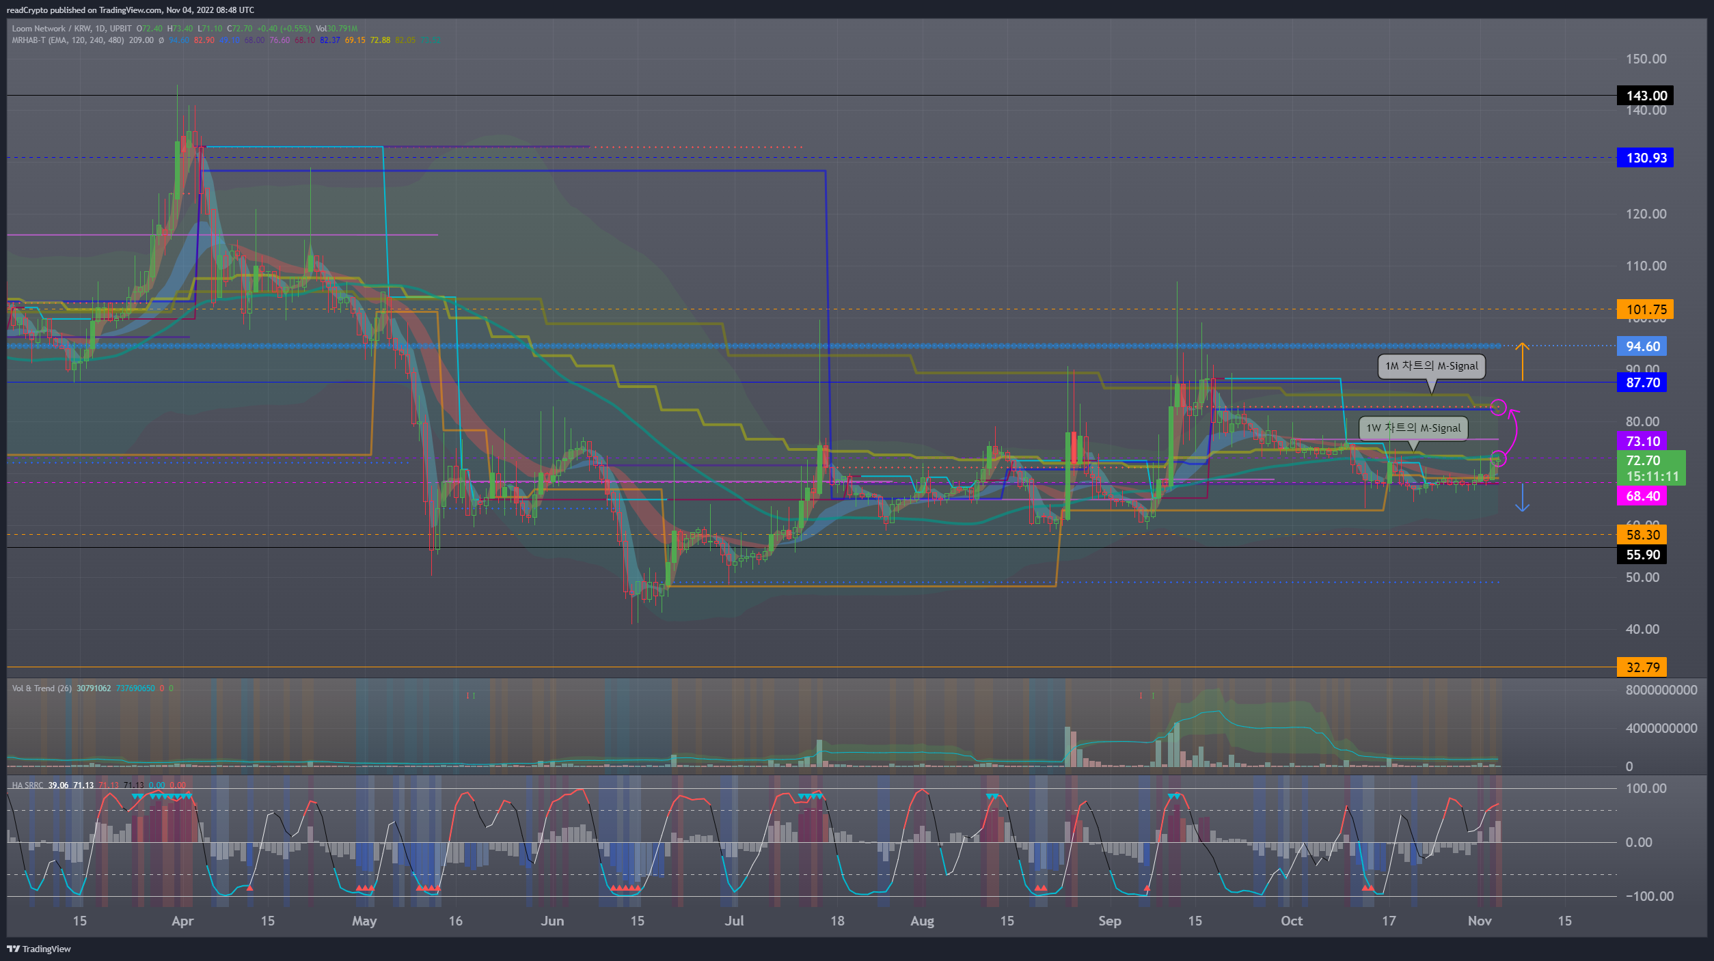Click the 39.06 value in HA SRRC legend
Screen dimensions: 1714x961
tap(58, 785)
